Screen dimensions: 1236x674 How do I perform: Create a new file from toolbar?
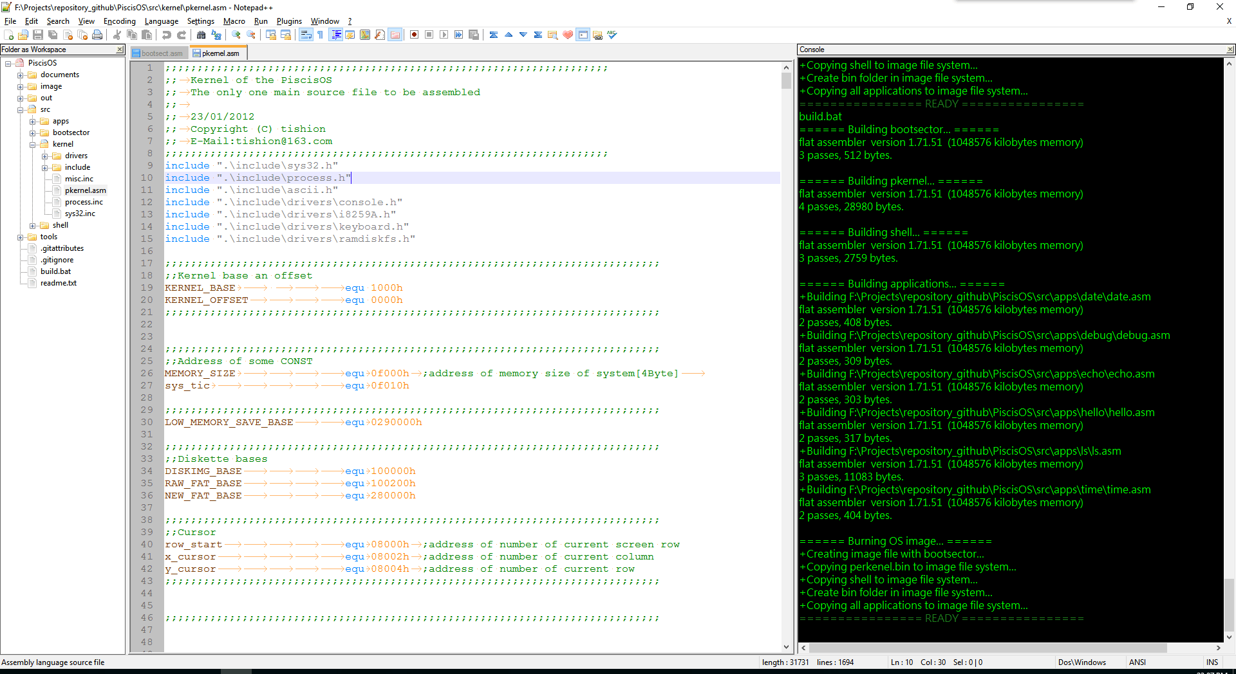coord(9,35)
